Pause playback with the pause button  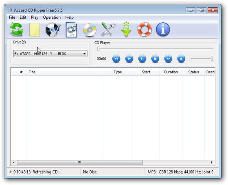click(x=142, y=59)
